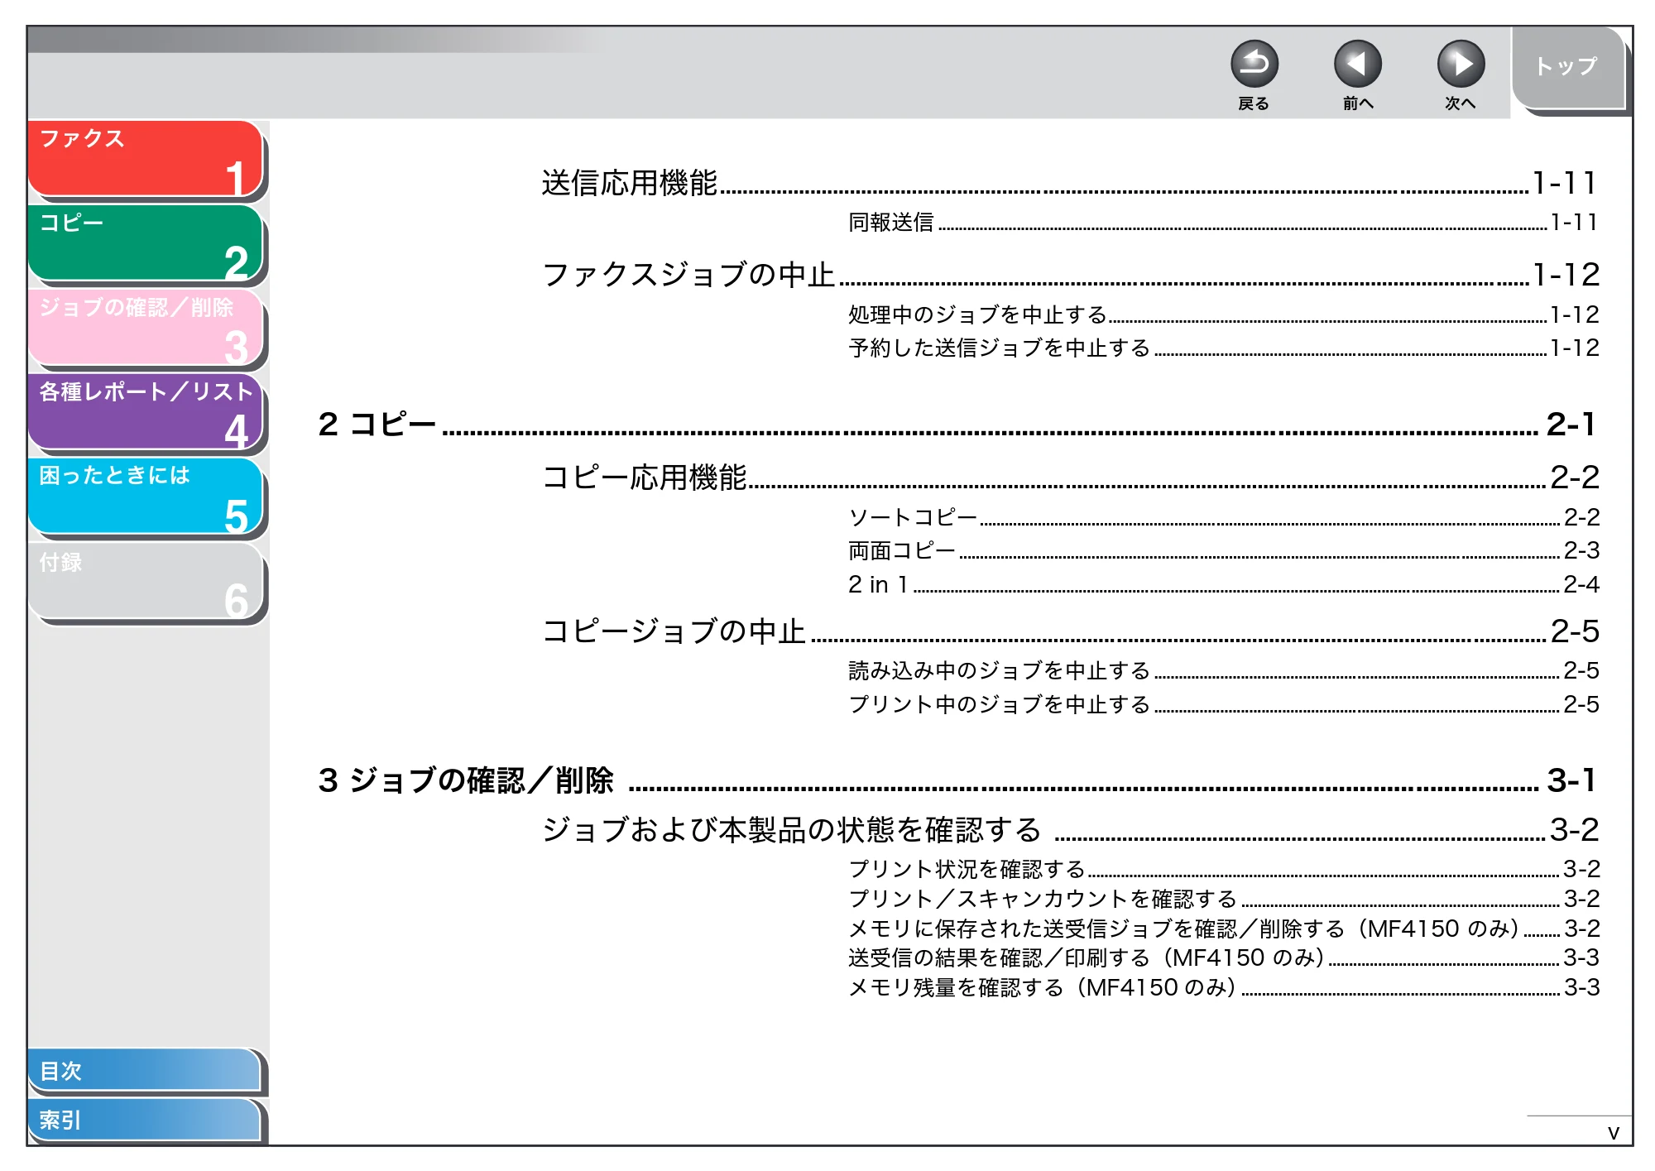This screenshot has height=1171, width=1655.
Task: Click the 前へ (previous) arrow icon
Action: pyautogui.click(x=1357, y=64)
